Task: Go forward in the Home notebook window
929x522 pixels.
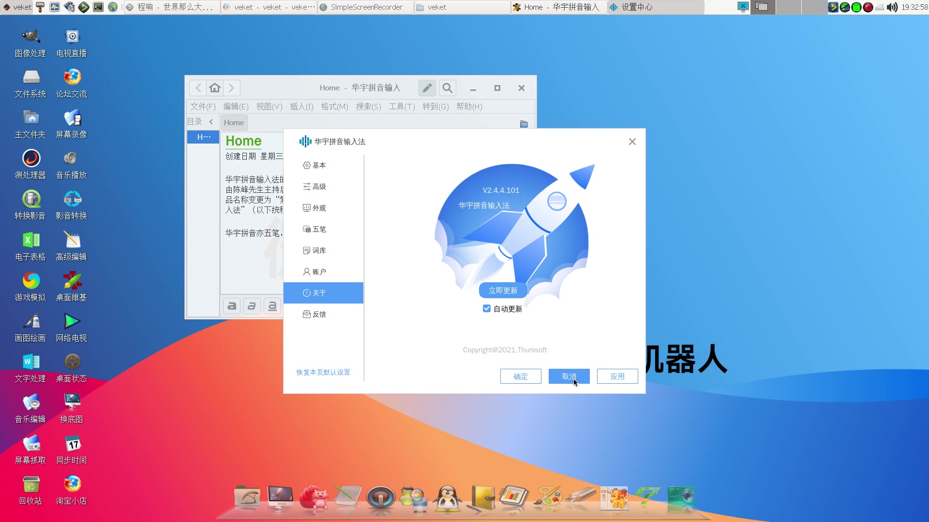Action: pos(231,88)
